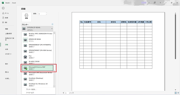Click the printer list scroll down arrow
The width and height of the screenshot is (180, 95).
pyautogui.click(x=54, y=87)
